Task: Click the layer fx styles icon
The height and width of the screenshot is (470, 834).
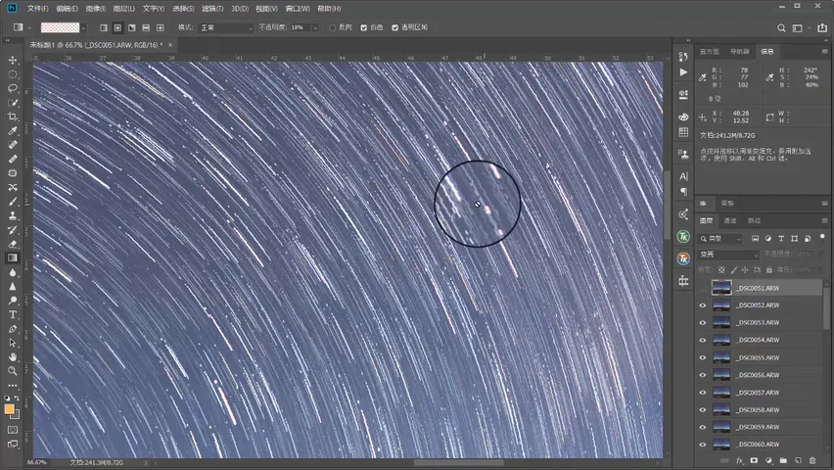Action: [x=739, y=460]
